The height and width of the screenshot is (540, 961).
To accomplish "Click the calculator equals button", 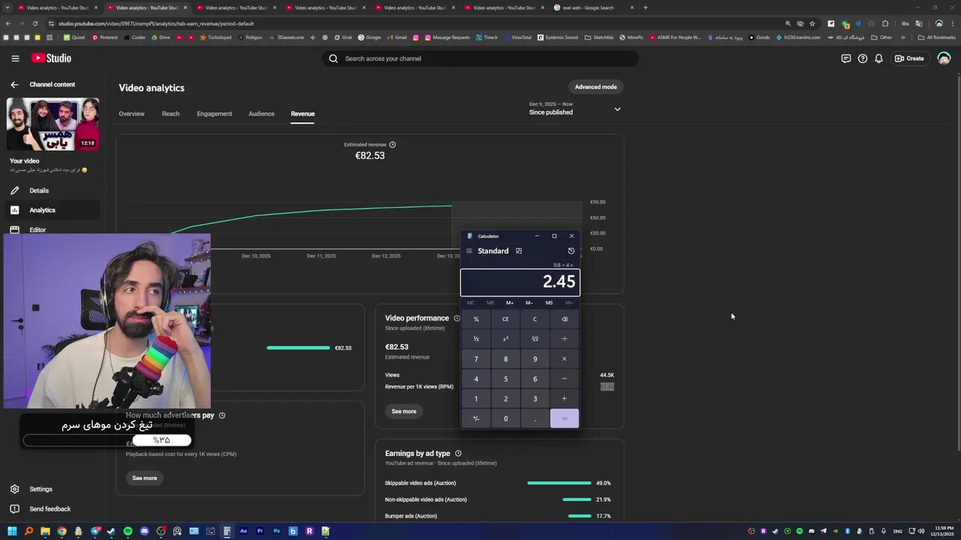I will pos(565,418).
